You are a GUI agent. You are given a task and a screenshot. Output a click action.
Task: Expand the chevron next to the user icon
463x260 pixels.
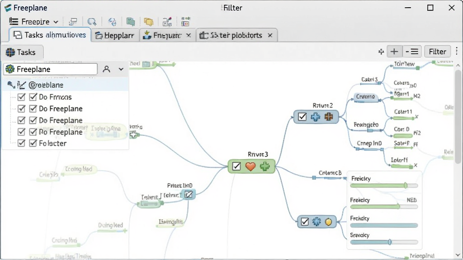coord(121,69)
